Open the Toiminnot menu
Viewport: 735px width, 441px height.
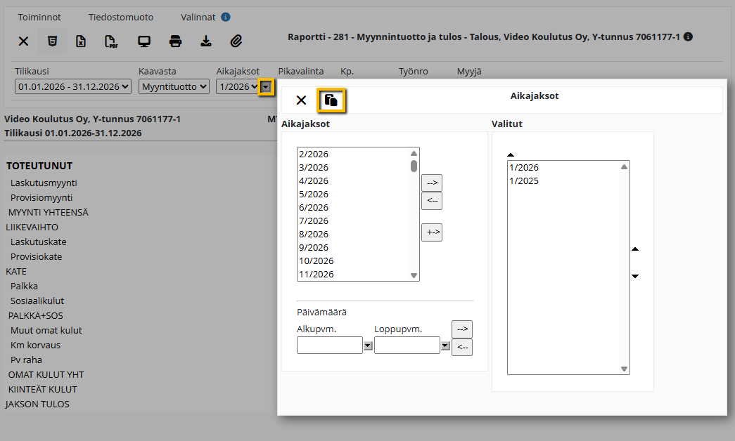pyautogui.click(x=39, y=18)
